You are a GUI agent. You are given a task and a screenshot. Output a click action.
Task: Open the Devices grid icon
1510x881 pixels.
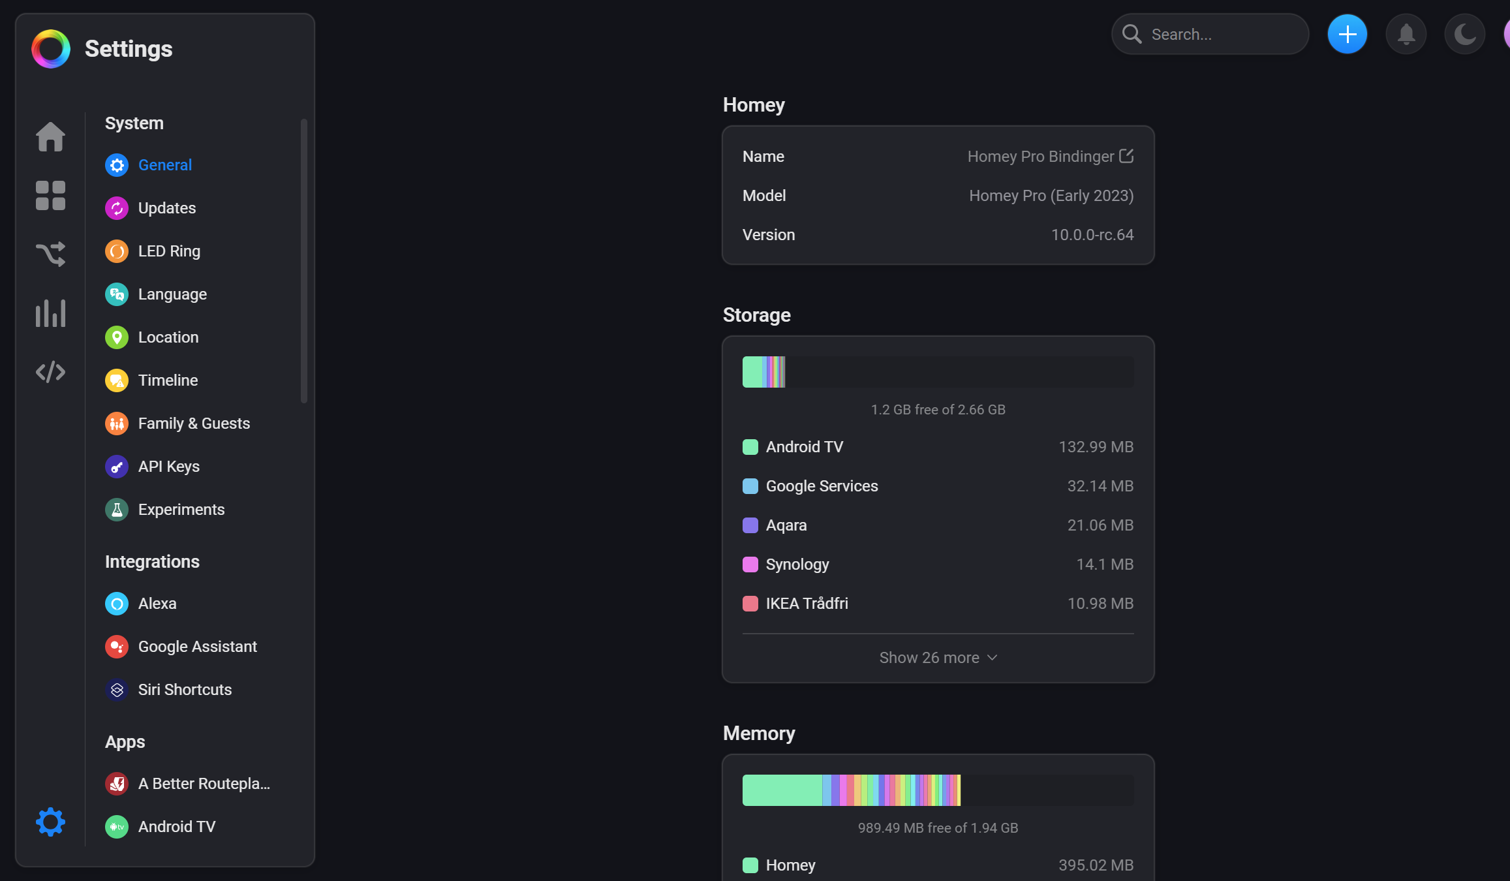tap(50, 196)
